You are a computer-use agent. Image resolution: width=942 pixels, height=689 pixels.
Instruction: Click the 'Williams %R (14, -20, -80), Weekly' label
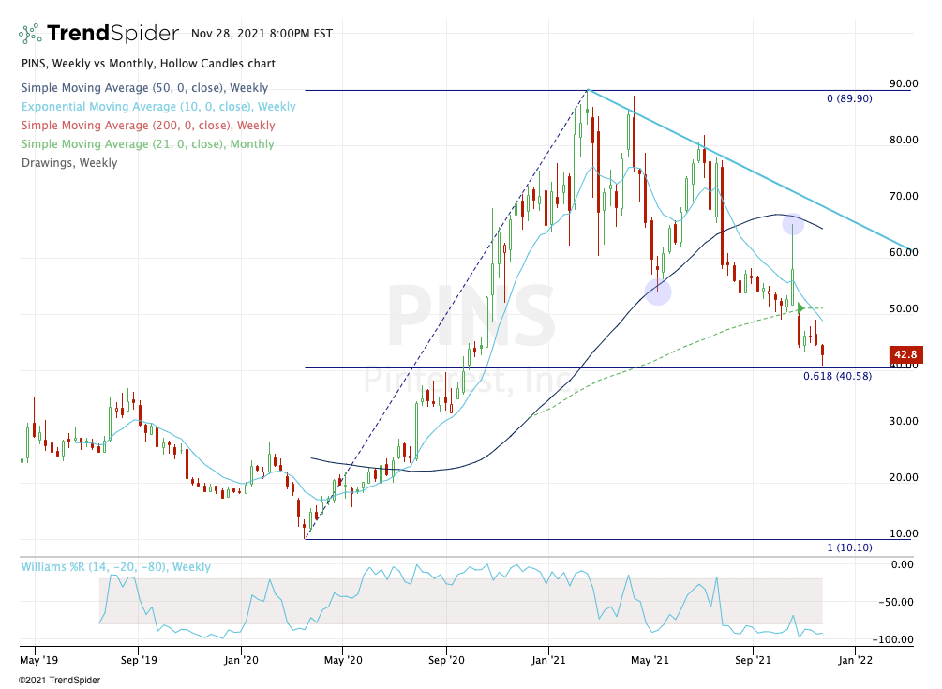pyautogui.click(x=116, y=566)
